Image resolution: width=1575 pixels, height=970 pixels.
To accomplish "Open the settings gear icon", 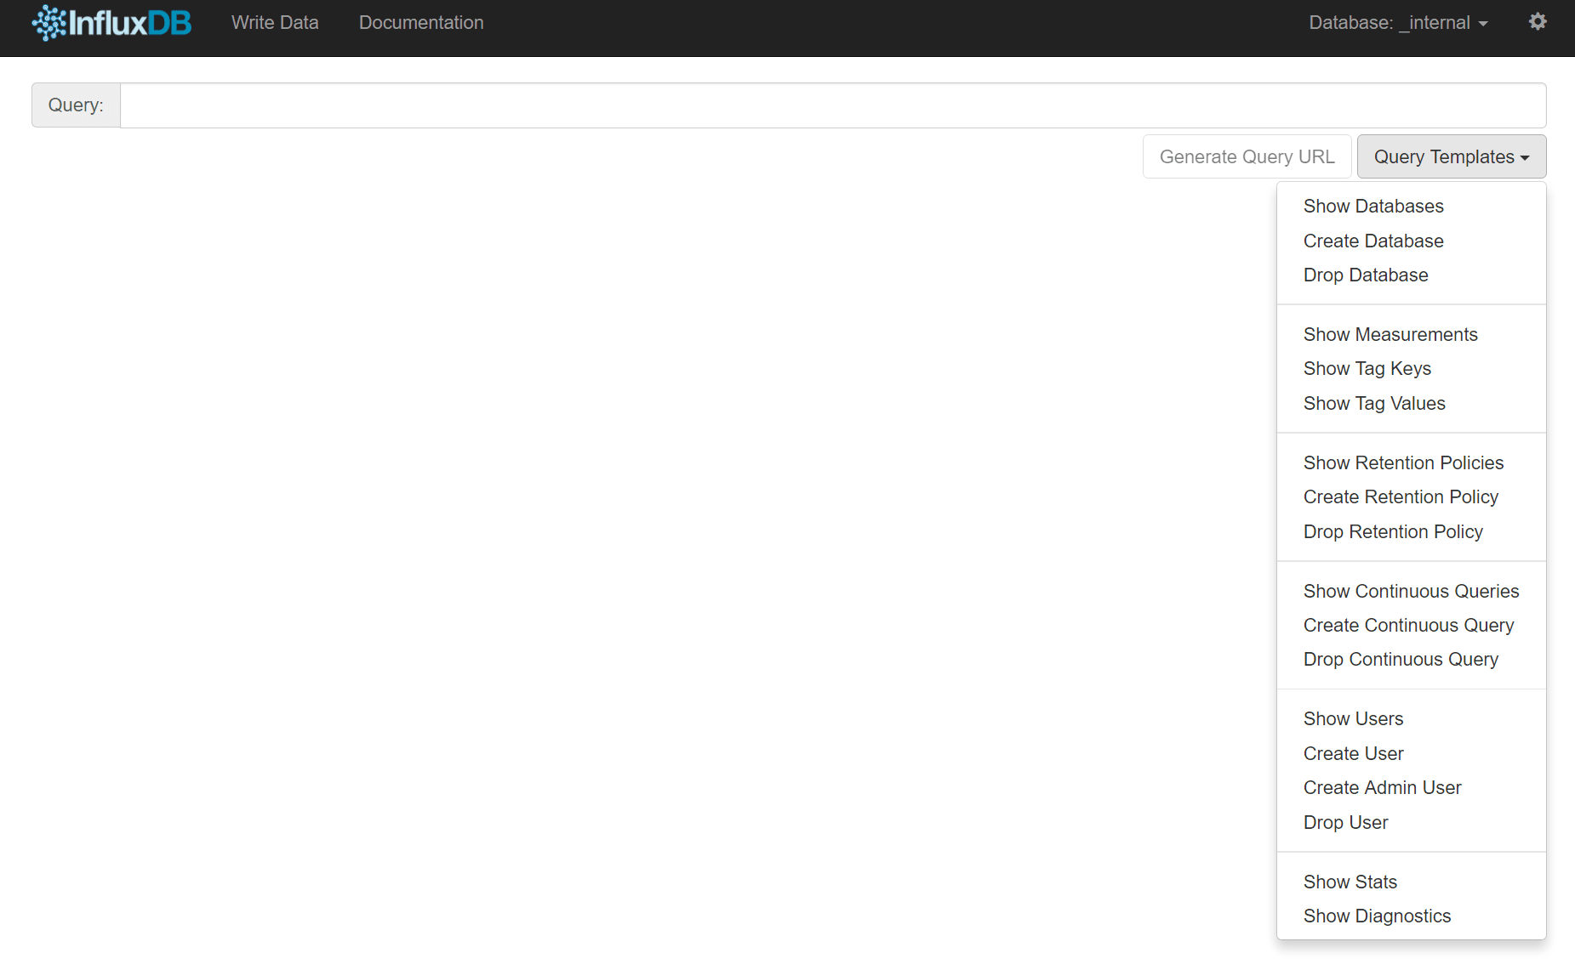I will [1538, 22].
